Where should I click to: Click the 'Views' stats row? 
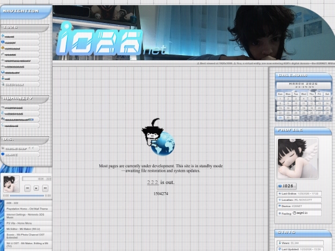pos(300,243)
